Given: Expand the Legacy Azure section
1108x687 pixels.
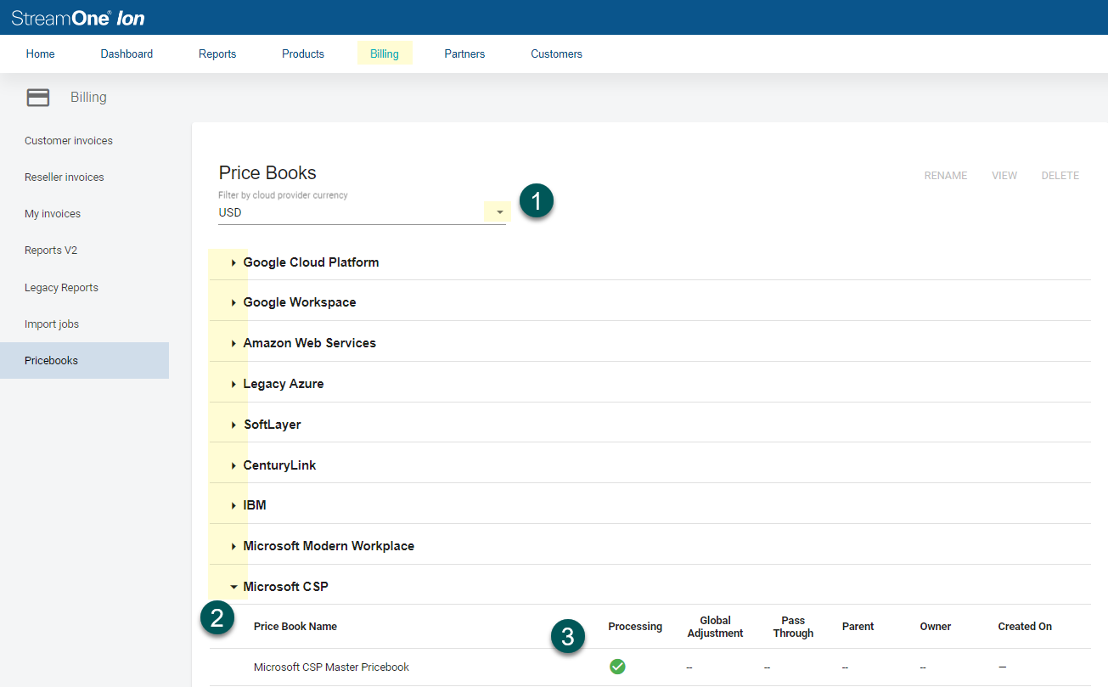Looking at the screenshot, I should (x=233, y=384).
